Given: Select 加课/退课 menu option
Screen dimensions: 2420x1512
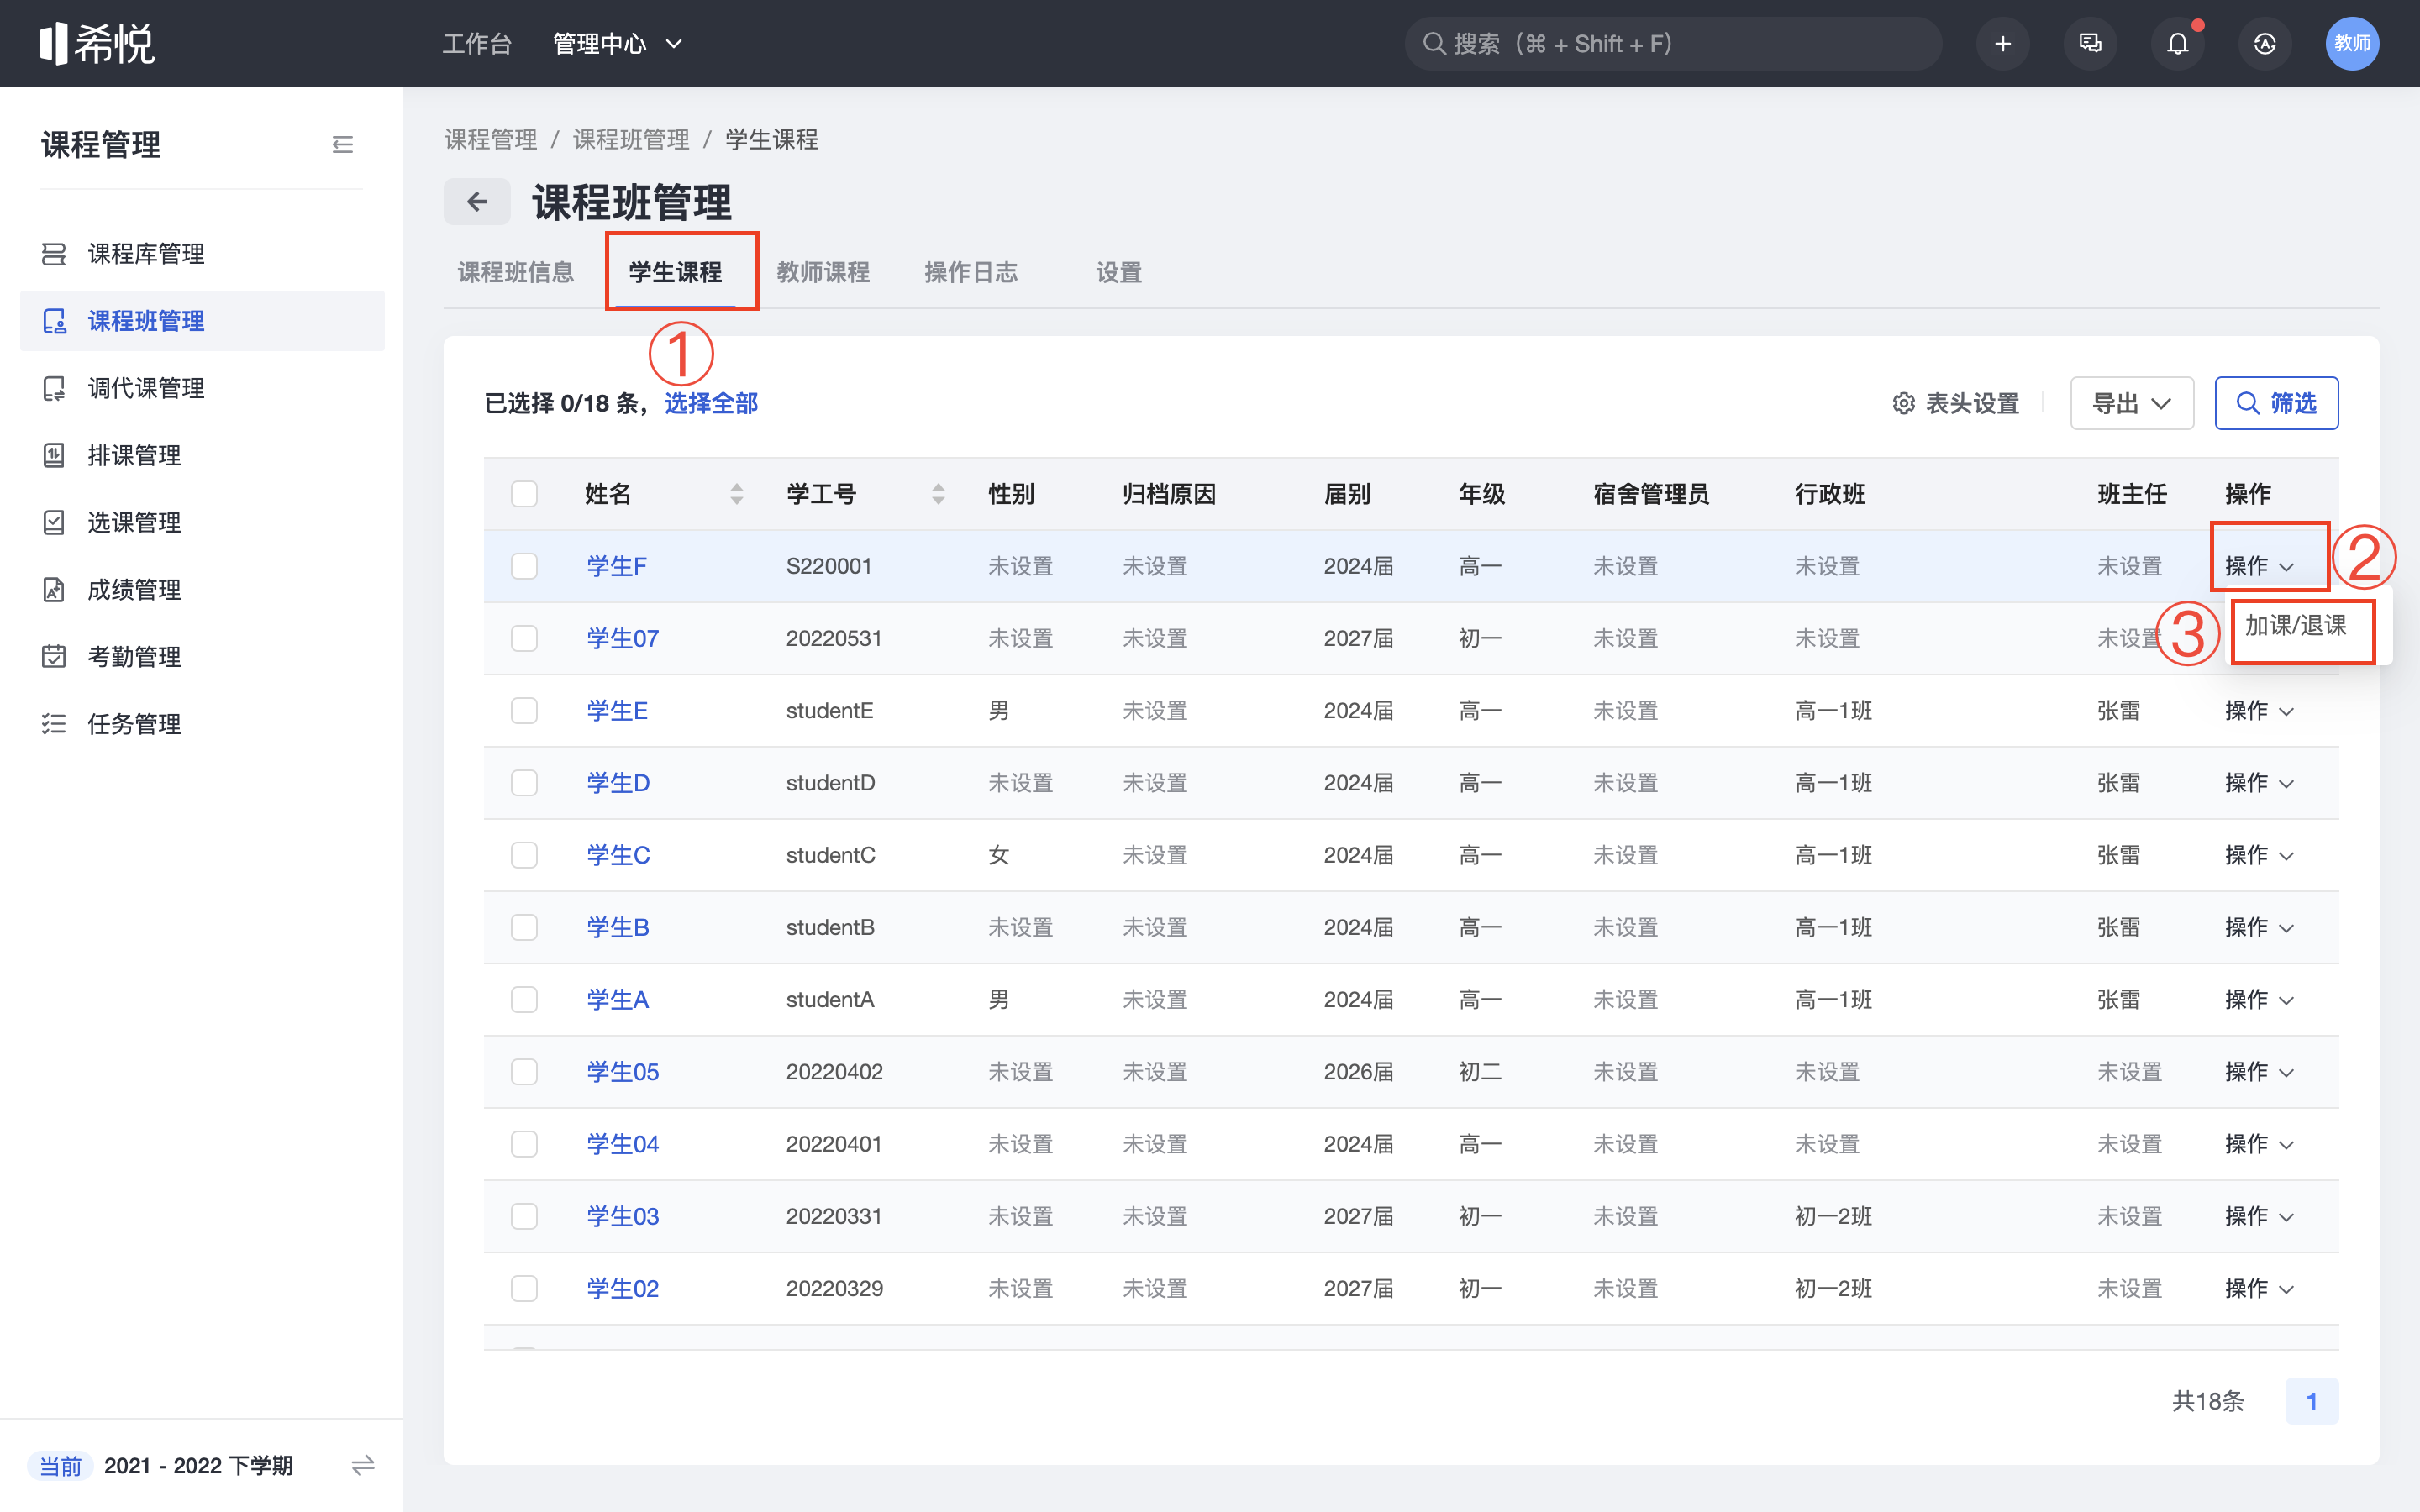Looking at the screenshot, I should [2296, 626].
